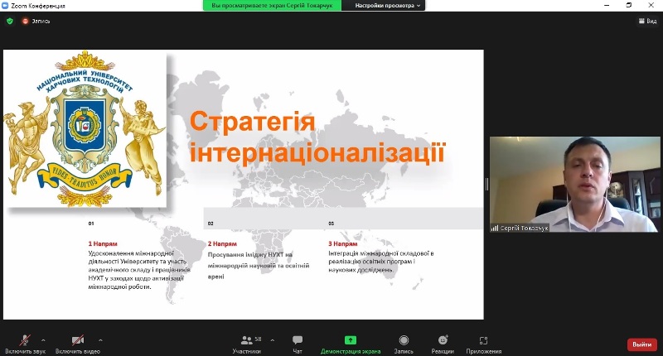The width and height of the screenshot is (663, 356).
Task: Click the signal strength icon on speaker thumbnail
Action: pyautogui.click(x=494, y=228)
